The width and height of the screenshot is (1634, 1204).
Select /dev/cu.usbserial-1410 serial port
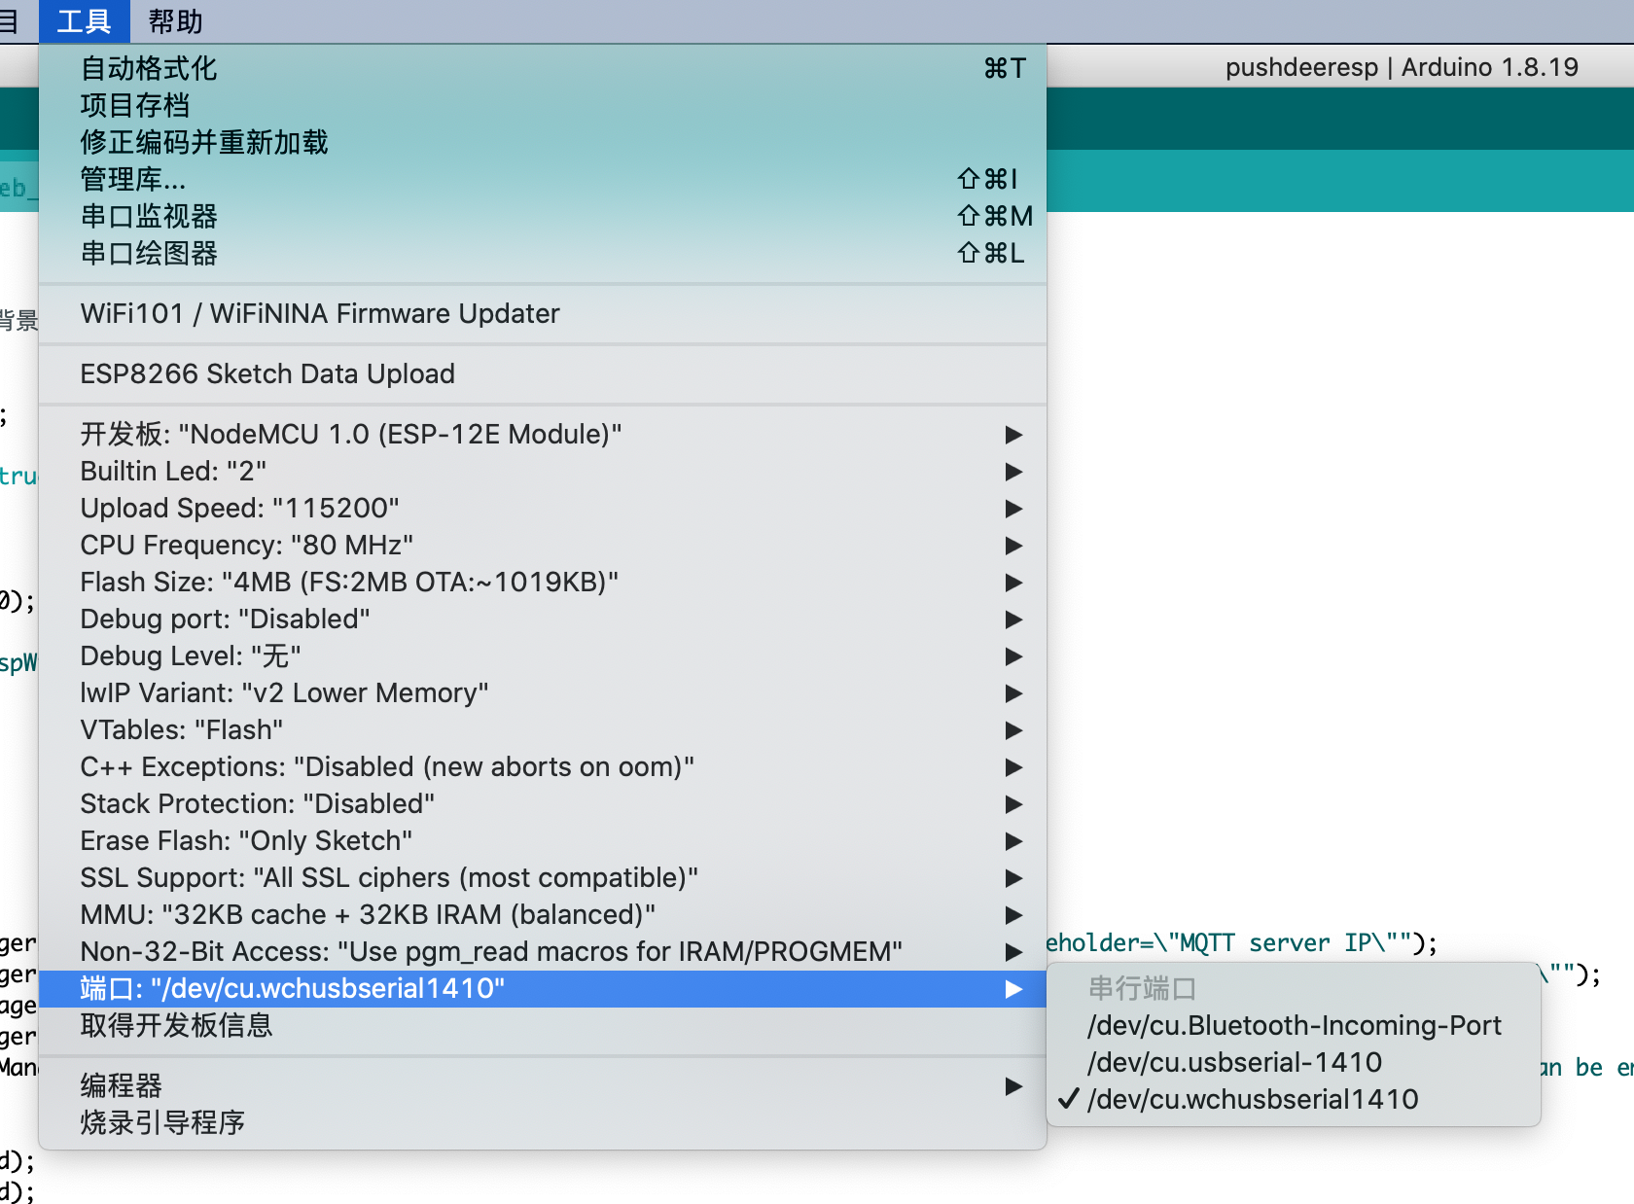click(1294, 1062)
